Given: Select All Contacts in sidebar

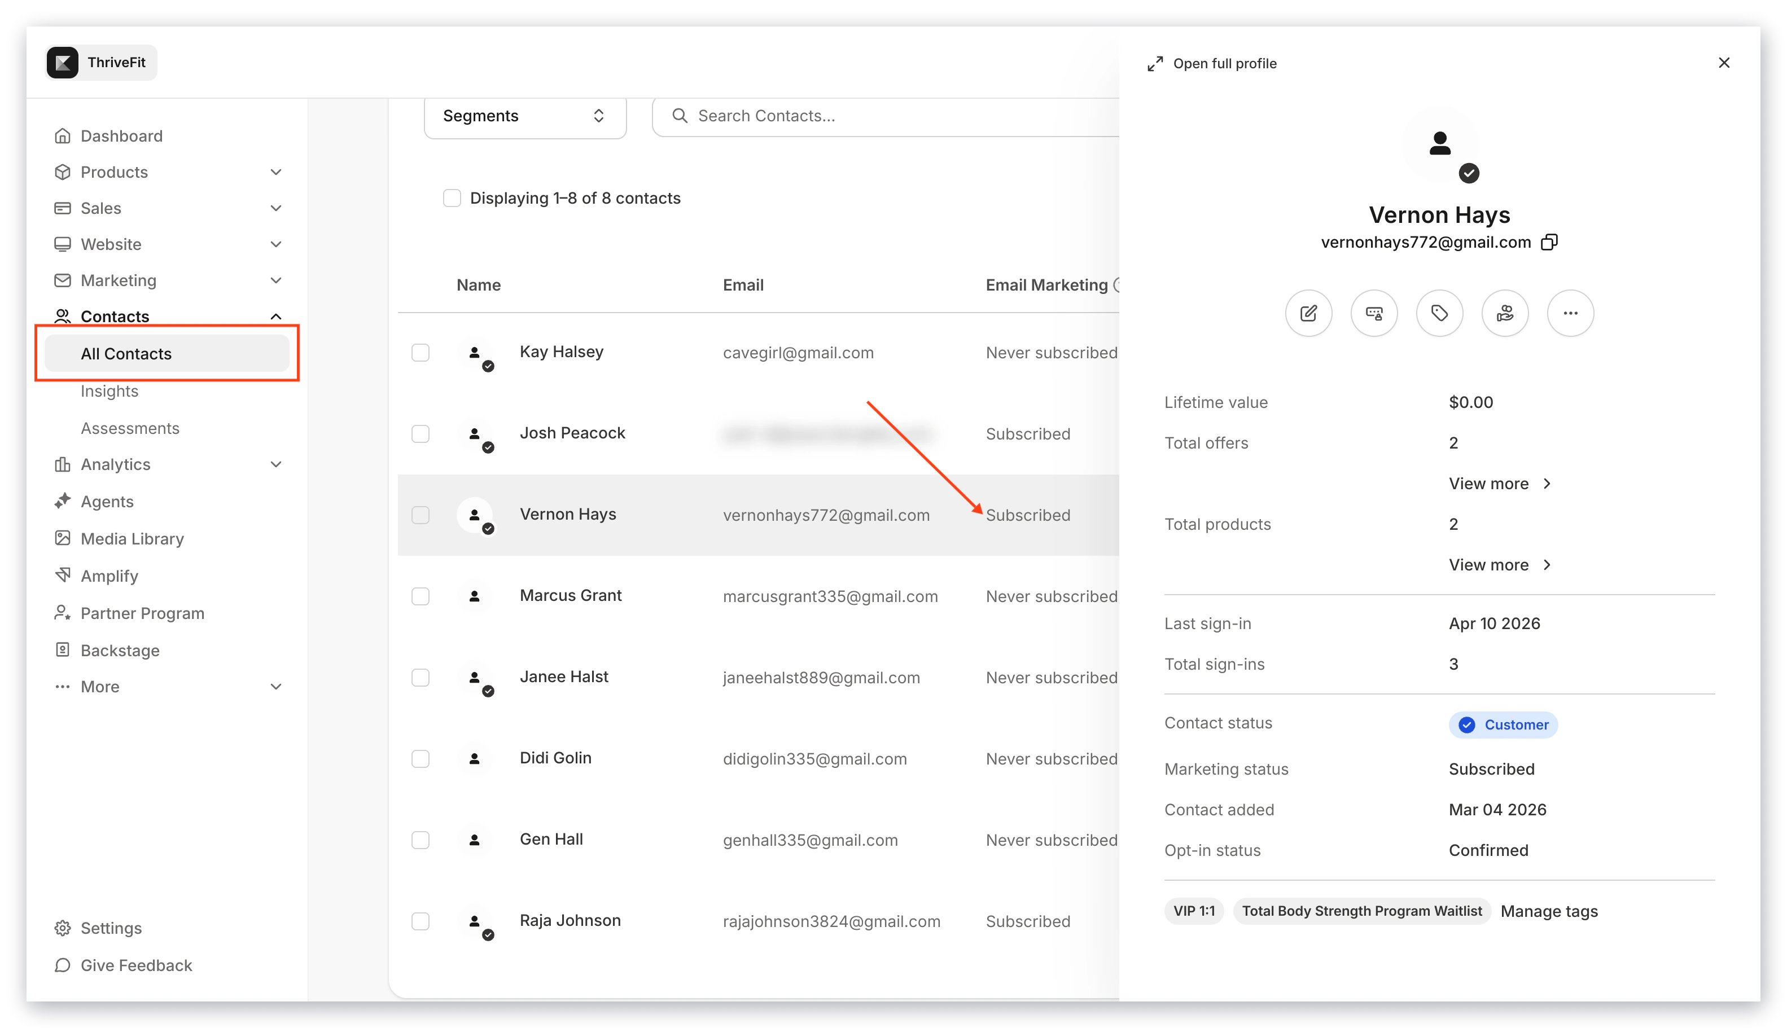Looking at the screenshot, I should tap(167, 353).
